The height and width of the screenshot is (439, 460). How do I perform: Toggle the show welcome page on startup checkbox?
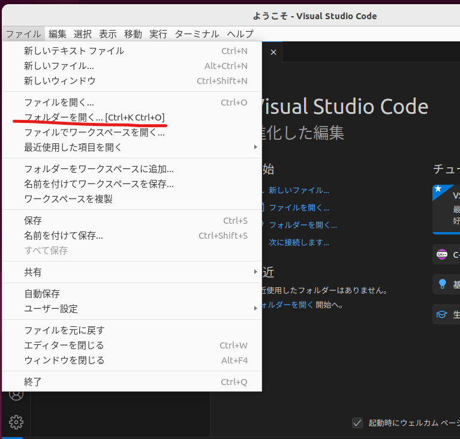[x=357, y=423]
